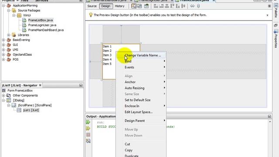
Task: Activate the Connection Mode toolbar icon
Action: (x=139, y=6)
